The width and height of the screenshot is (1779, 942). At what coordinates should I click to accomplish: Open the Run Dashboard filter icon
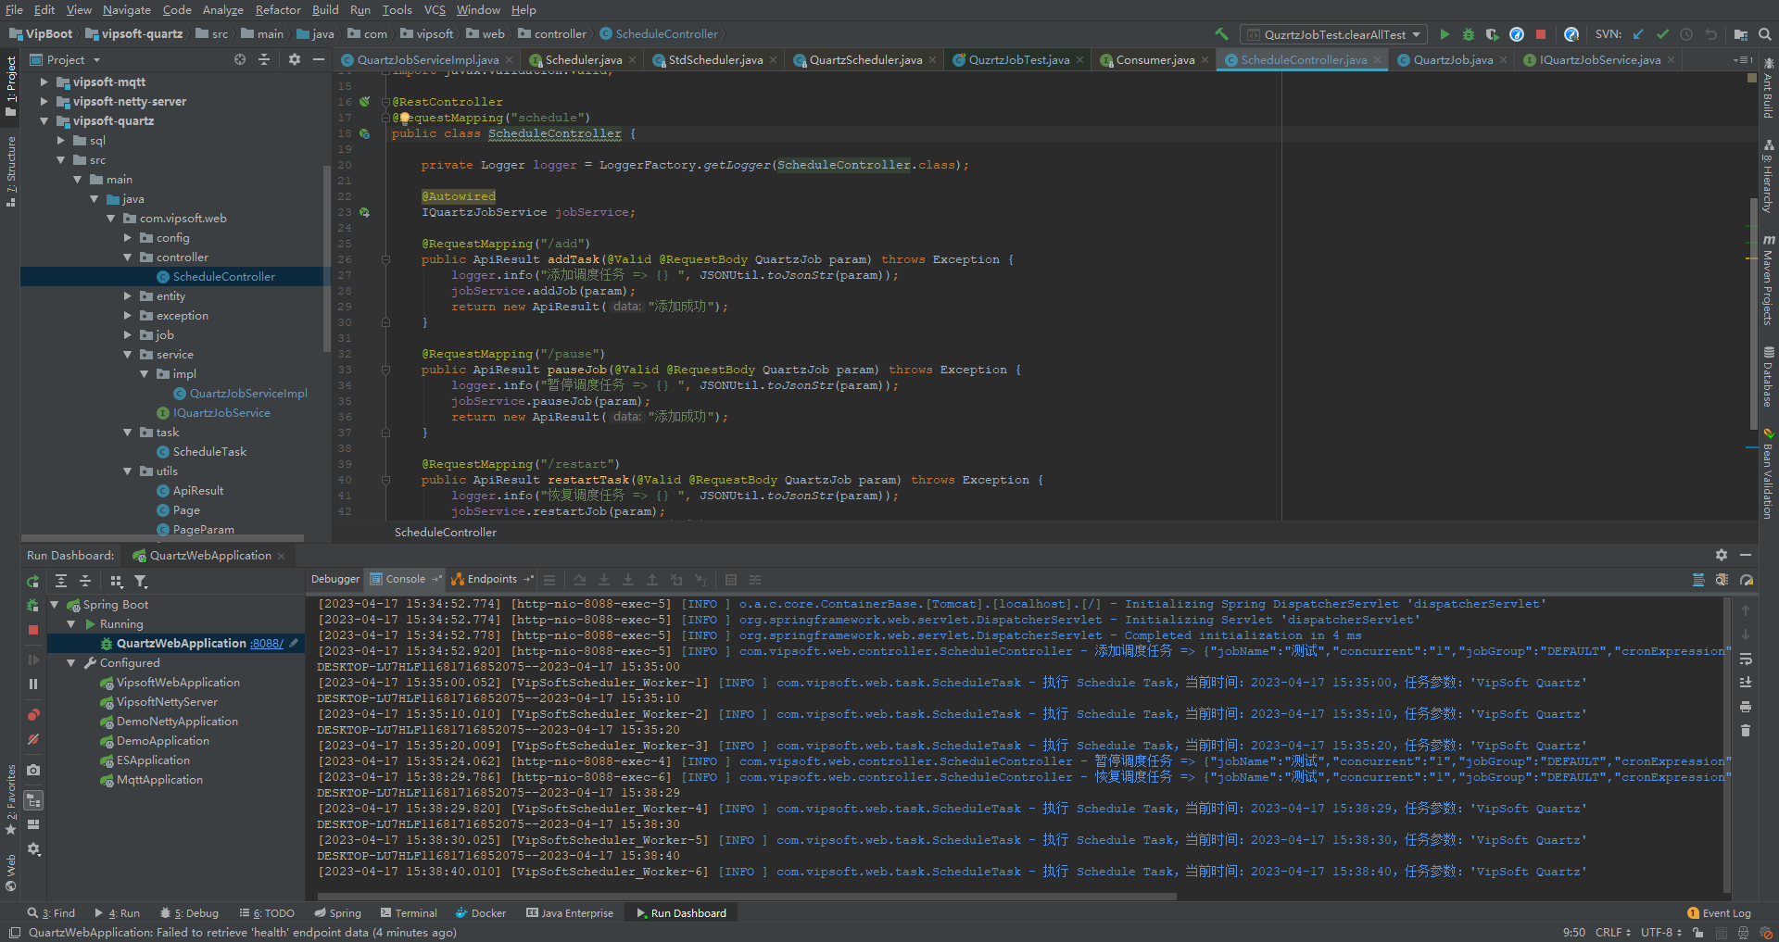(x=141, y=581)
